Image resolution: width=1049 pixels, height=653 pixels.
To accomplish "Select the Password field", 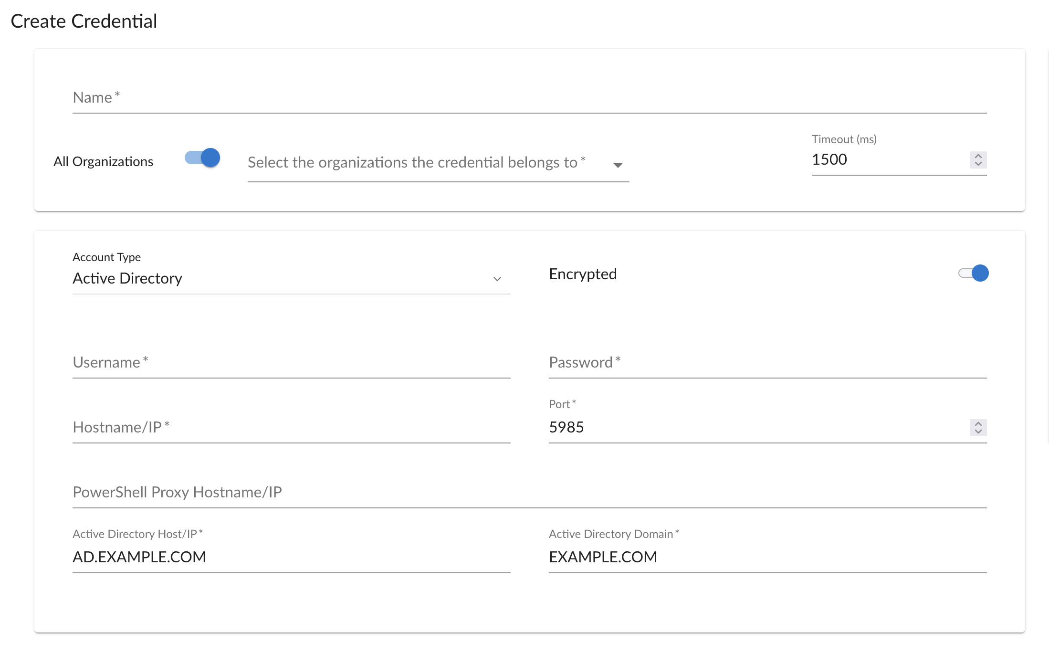I will click(x=767, y=363).
